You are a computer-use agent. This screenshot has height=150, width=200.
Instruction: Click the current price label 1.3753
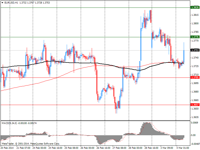195,50
